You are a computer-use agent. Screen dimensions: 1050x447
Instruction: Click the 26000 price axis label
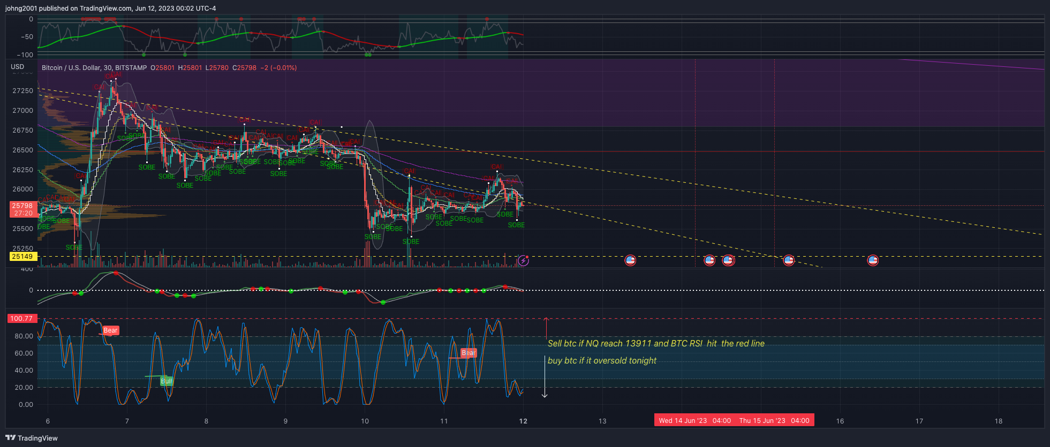click(x=22, y=189)
